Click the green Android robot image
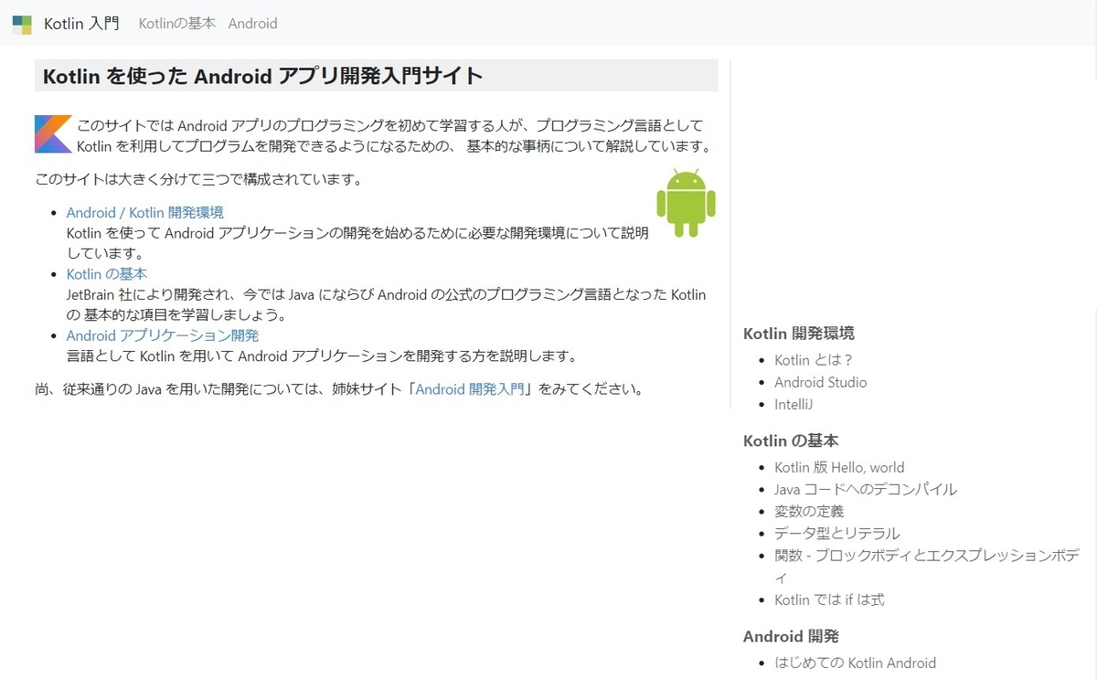The height and width of the screenshot is (679, 1097). [x=686, y=203]
